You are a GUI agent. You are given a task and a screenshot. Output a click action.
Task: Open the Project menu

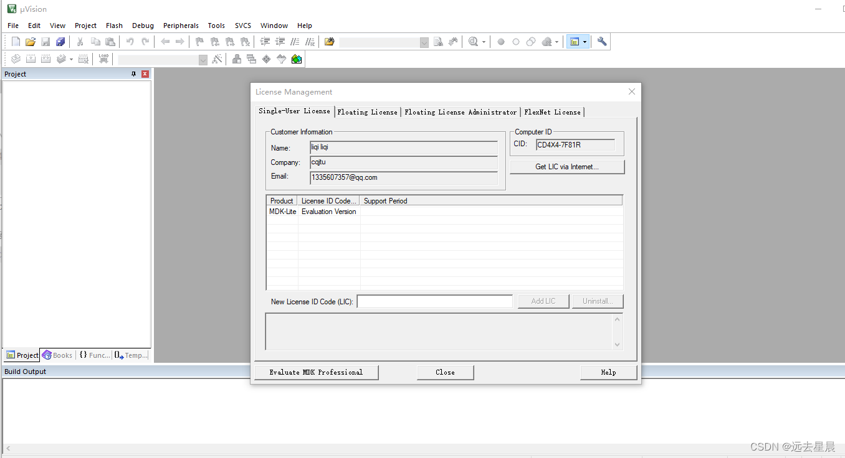[x=85, y=26]
